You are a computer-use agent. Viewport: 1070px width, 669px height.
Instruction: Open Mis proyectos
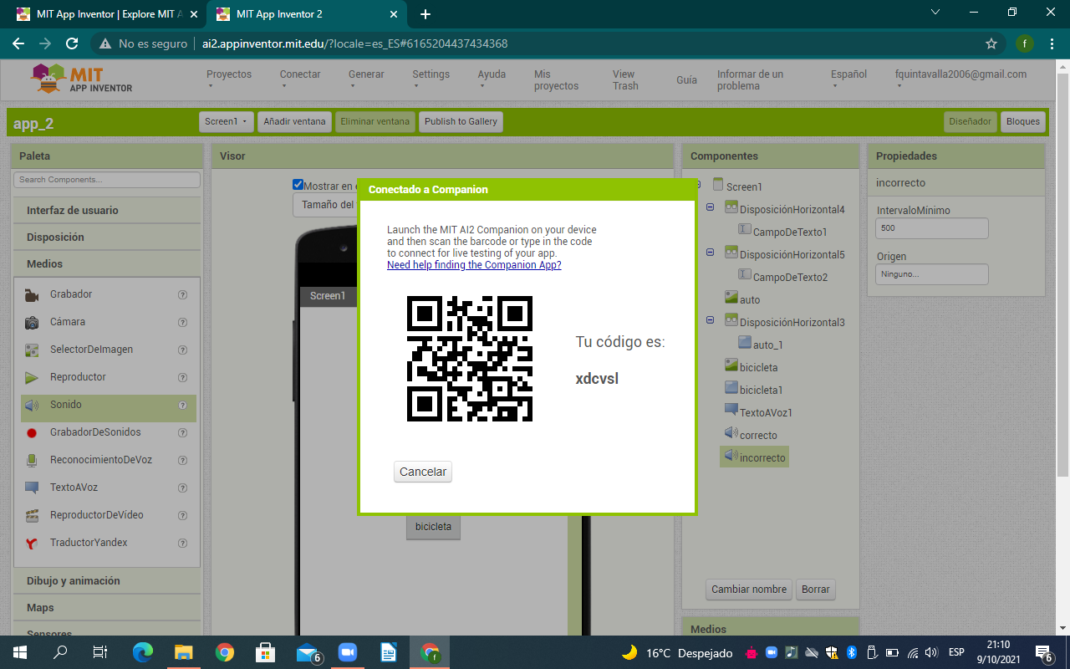pyautogui.click(x=556, y=80)
